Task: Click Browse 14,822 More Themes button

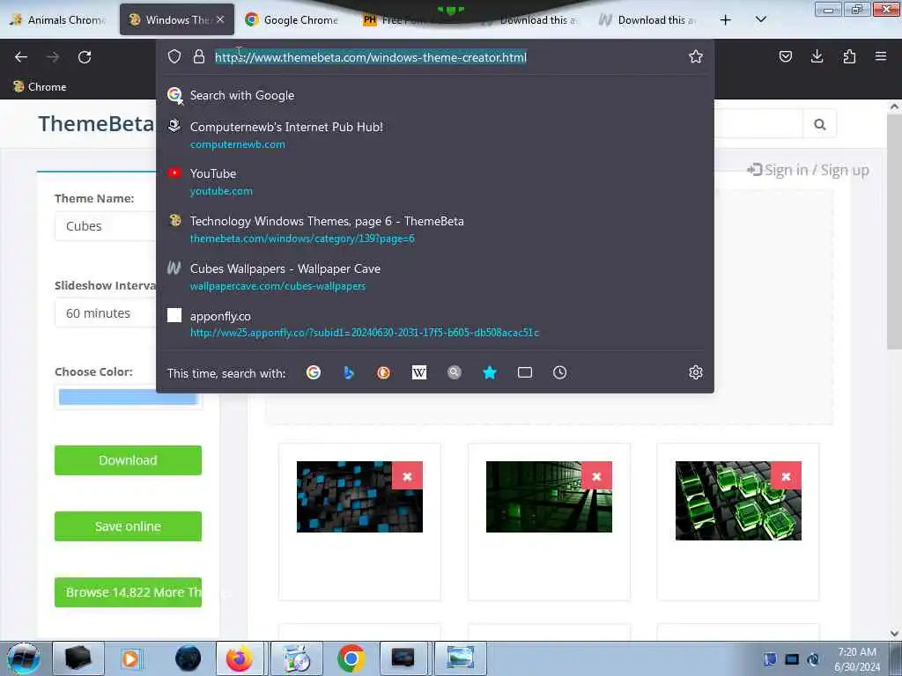Action: pyautogui.click(x=129, y=592)
